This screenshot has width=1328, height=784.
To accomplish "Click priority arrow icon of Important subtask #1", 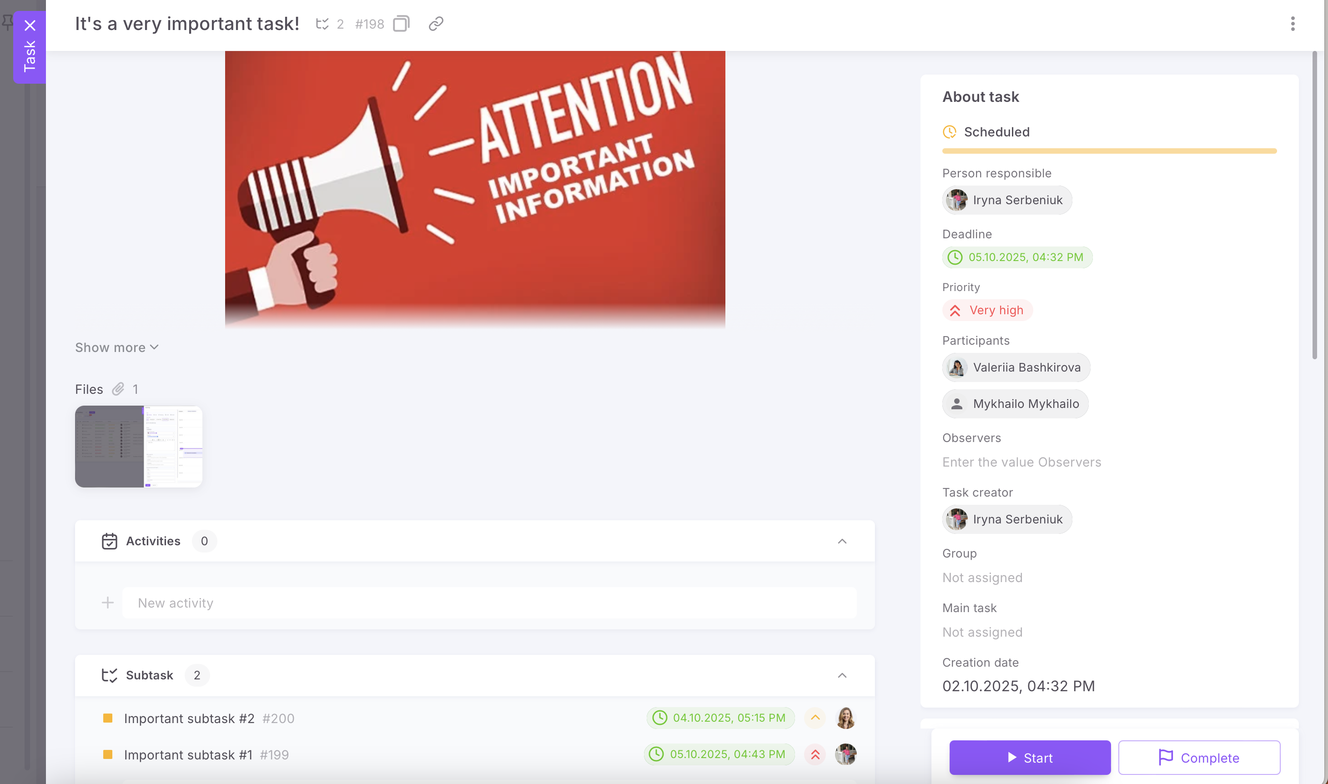I will click(815, 754).
